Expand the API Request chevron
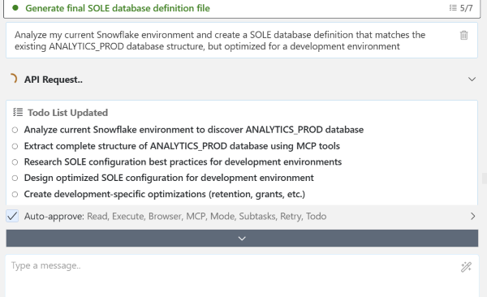Viewport: 487px width, 297px height. coord(472,80)
